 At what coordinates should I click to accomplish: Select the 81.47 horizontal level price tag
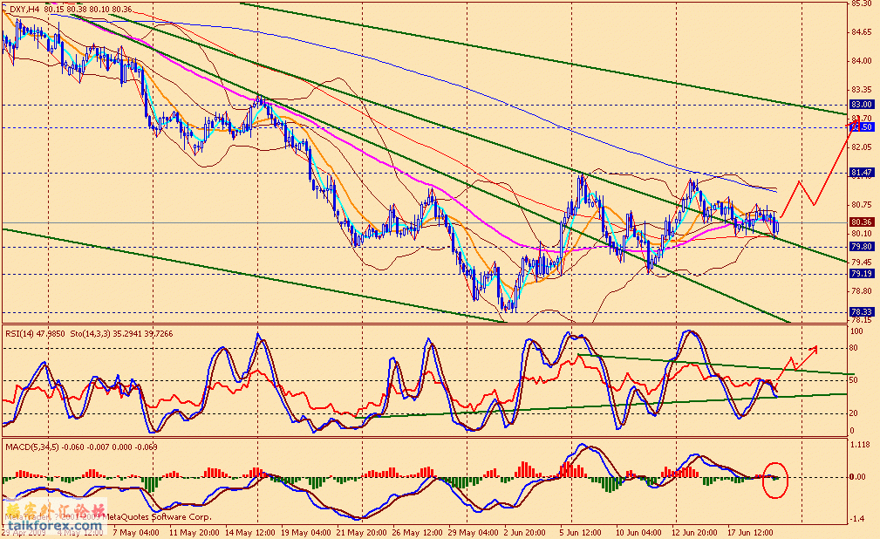(861, 173)
